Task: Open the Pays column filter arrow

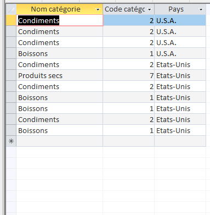Action: [201, 9]
